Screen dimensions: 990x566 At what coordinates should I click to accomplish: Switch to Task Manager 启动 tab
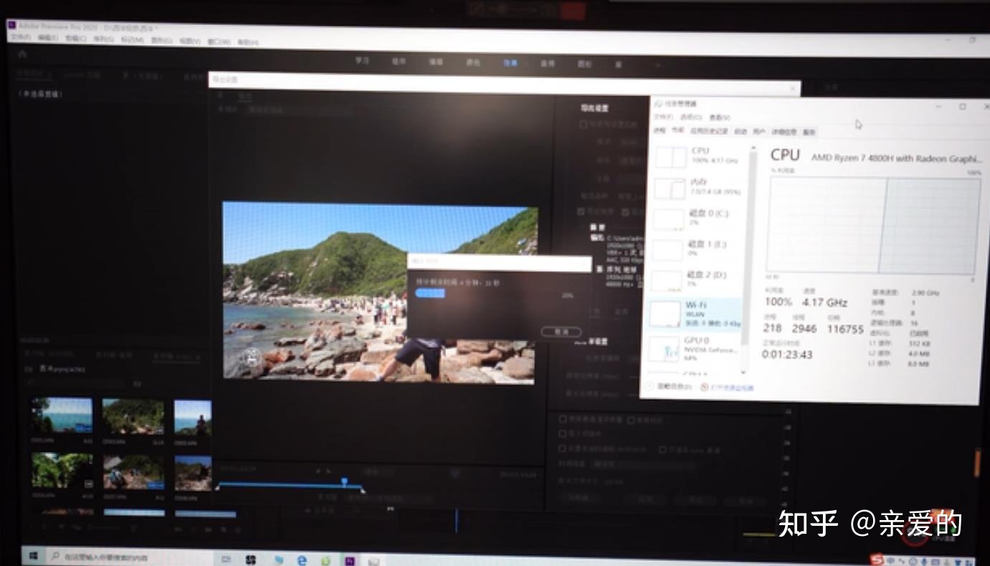coord(741,132)
